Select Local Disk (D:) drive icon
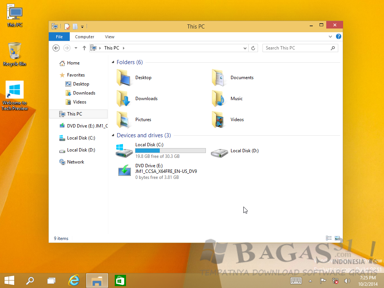This screenshot has height=288, width=384. tap(219, 153)
